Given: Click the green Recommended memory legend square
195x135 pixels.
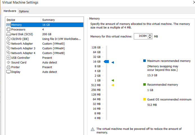Looking at the screenshot, I should coord(144,85).
